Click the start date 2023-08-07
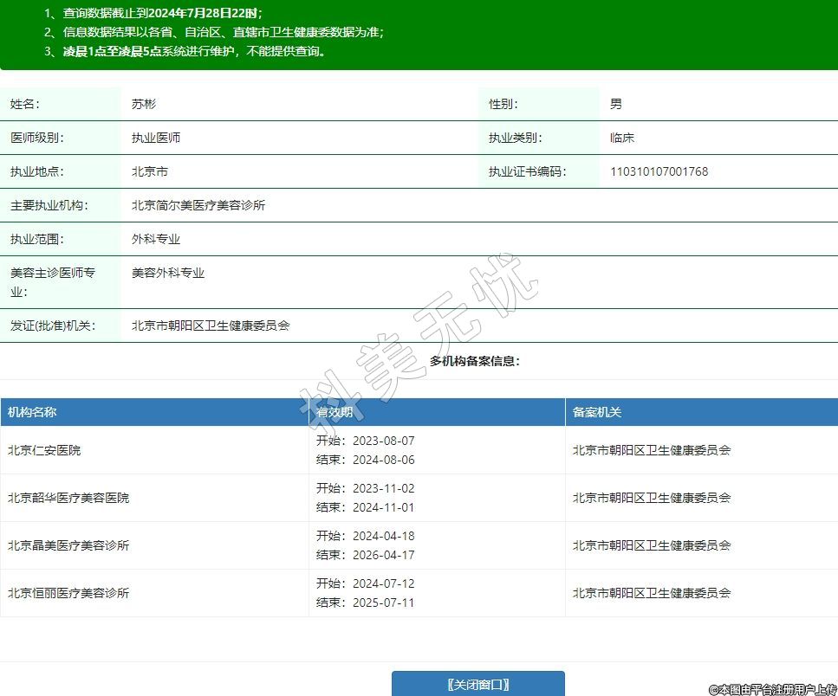The width and height of the screenshot is (838, 696). tap(383, 441)
